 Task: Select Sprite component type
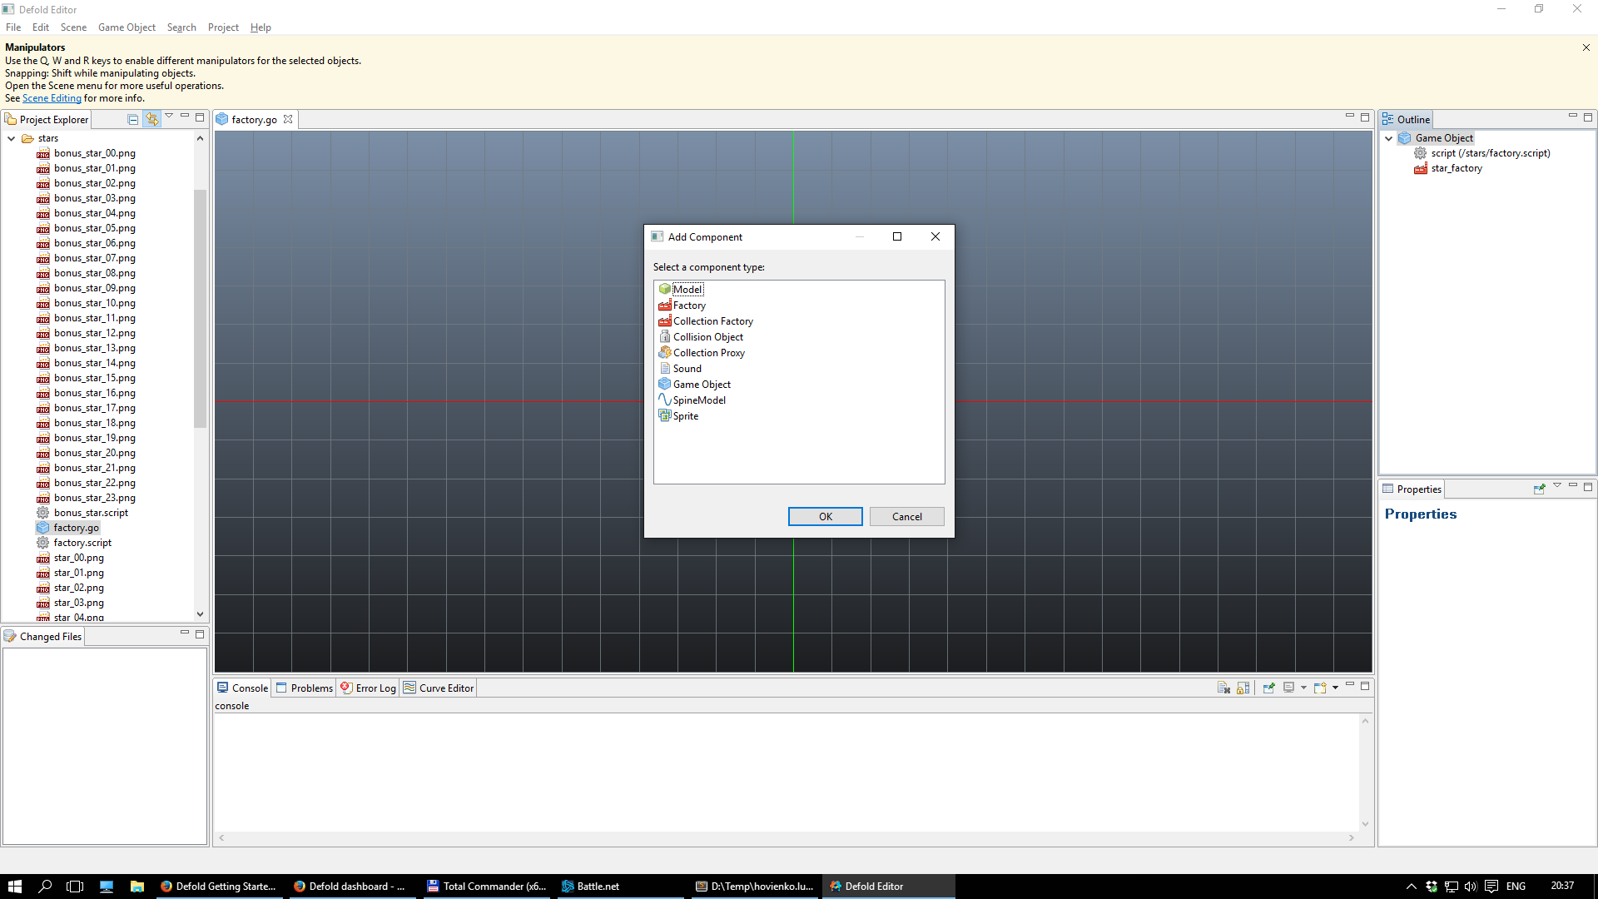click(x=685, y=416)
